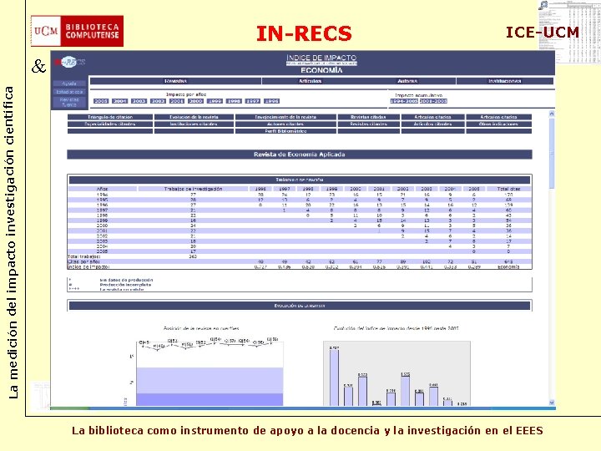
Task: Click the Producción incompleta legend text
Action: click(125, 285)
